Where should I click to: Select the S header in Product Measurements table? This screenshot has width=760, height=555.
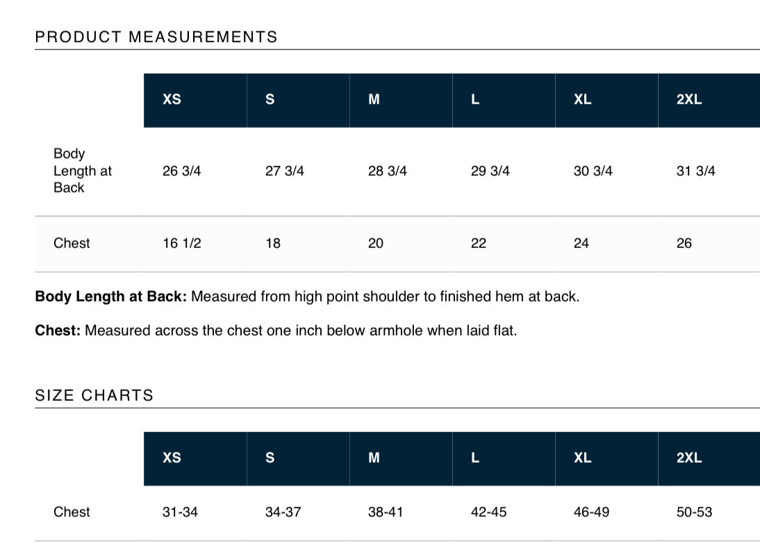pos(270,99)
